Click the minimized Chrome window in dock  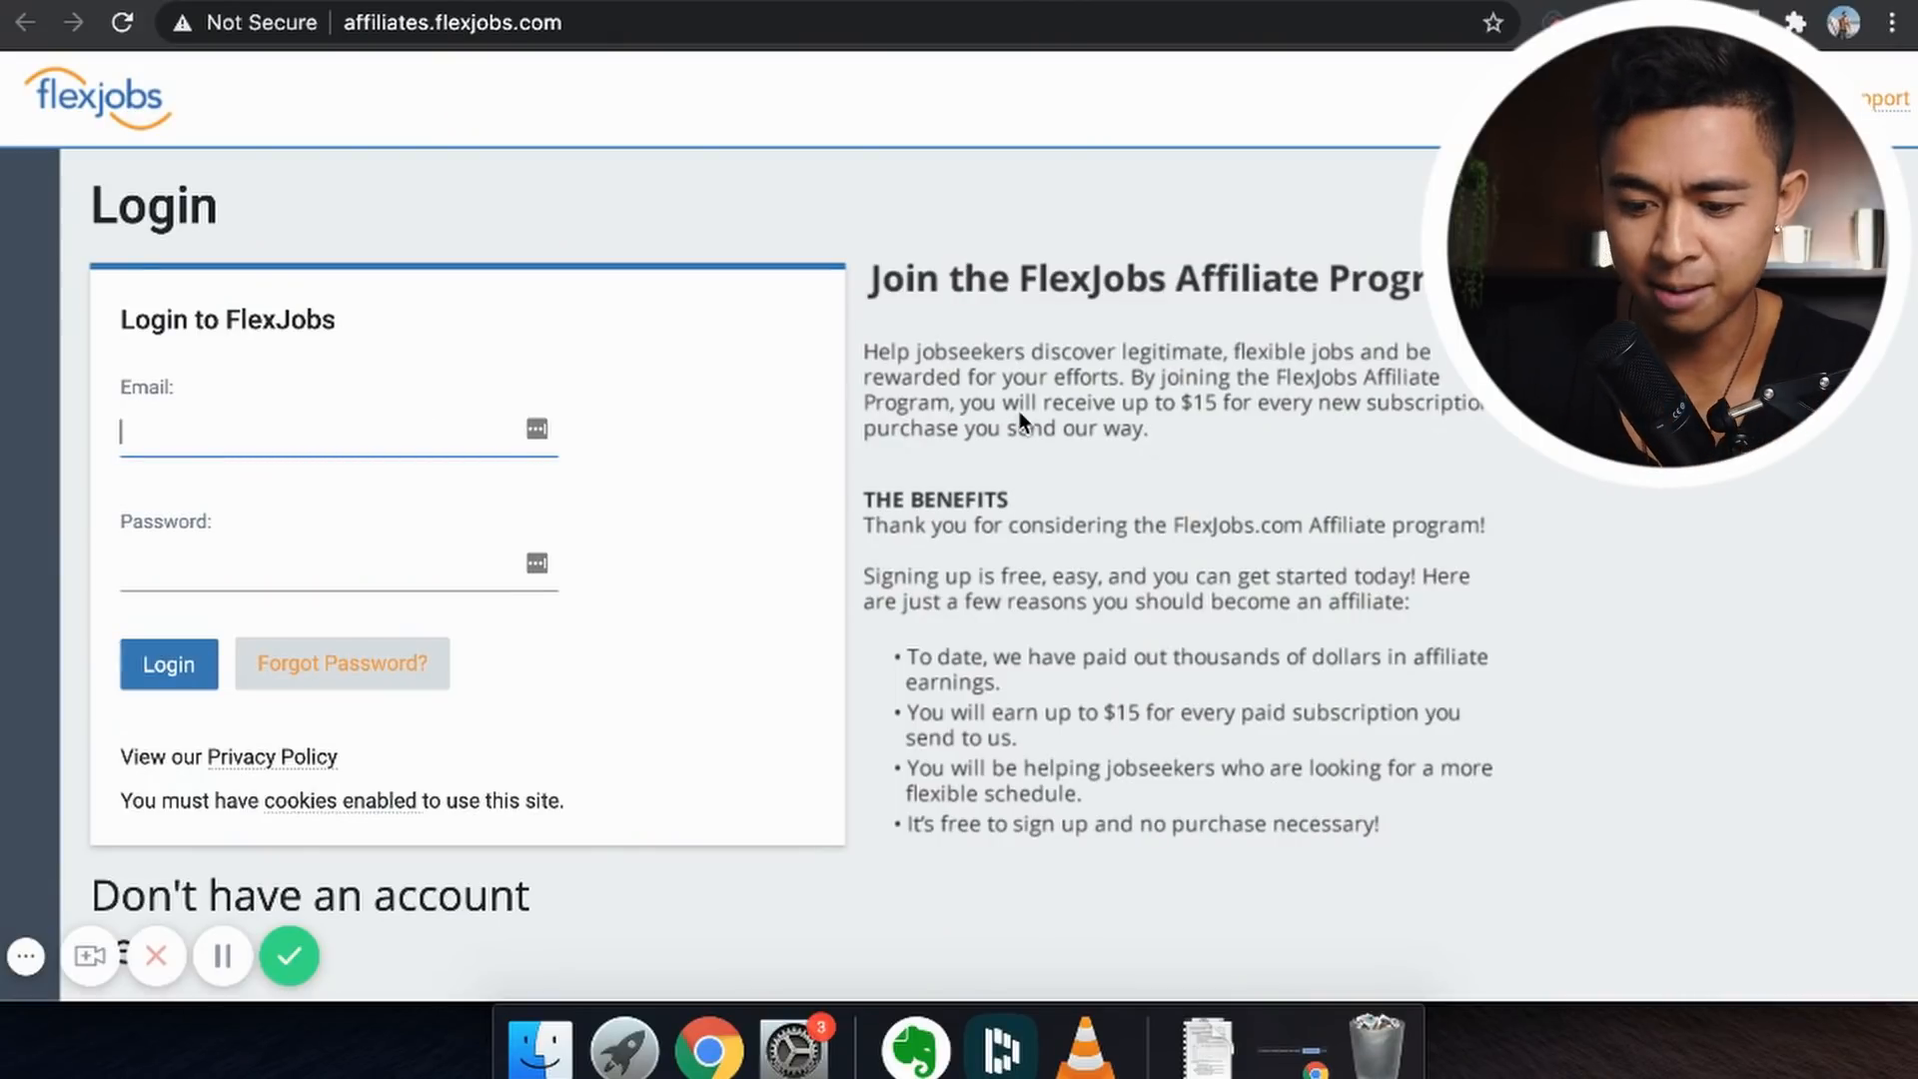1293,1059
